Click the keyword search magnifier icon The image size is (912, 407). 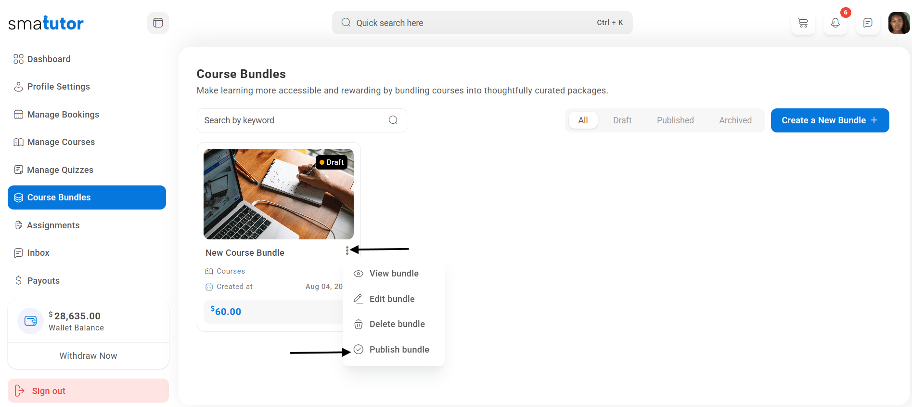tap(393, 120)
